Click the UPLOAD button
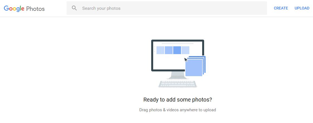This screenshot has width=313, height=123. 302,8
